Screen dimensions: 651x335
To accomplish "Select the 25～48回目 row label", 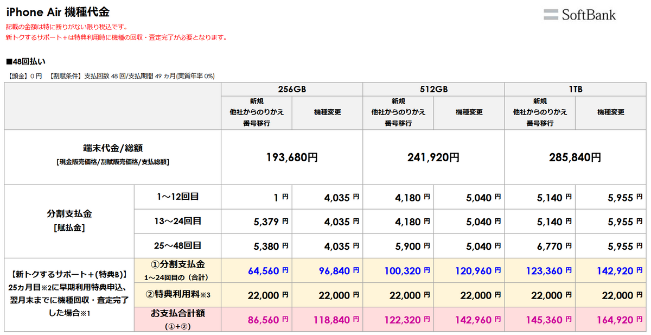I will [177, 245].
